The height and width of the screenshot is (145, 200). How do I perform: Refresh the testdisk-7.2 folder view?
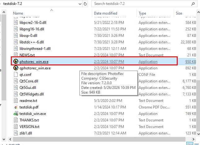[x=85, y=4]
